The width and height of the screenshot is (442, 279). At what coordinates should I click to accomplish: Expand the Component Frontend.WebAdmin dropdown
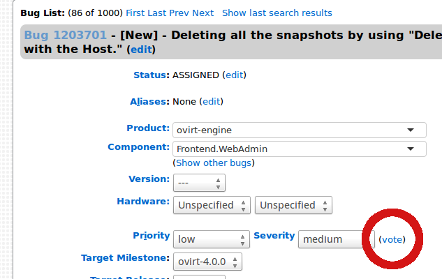299,149
